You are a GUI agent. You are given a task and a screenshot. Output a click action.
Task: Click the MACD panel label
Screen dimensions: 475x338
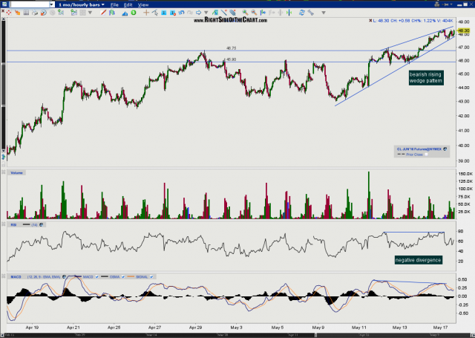click(x=16, y=277)
